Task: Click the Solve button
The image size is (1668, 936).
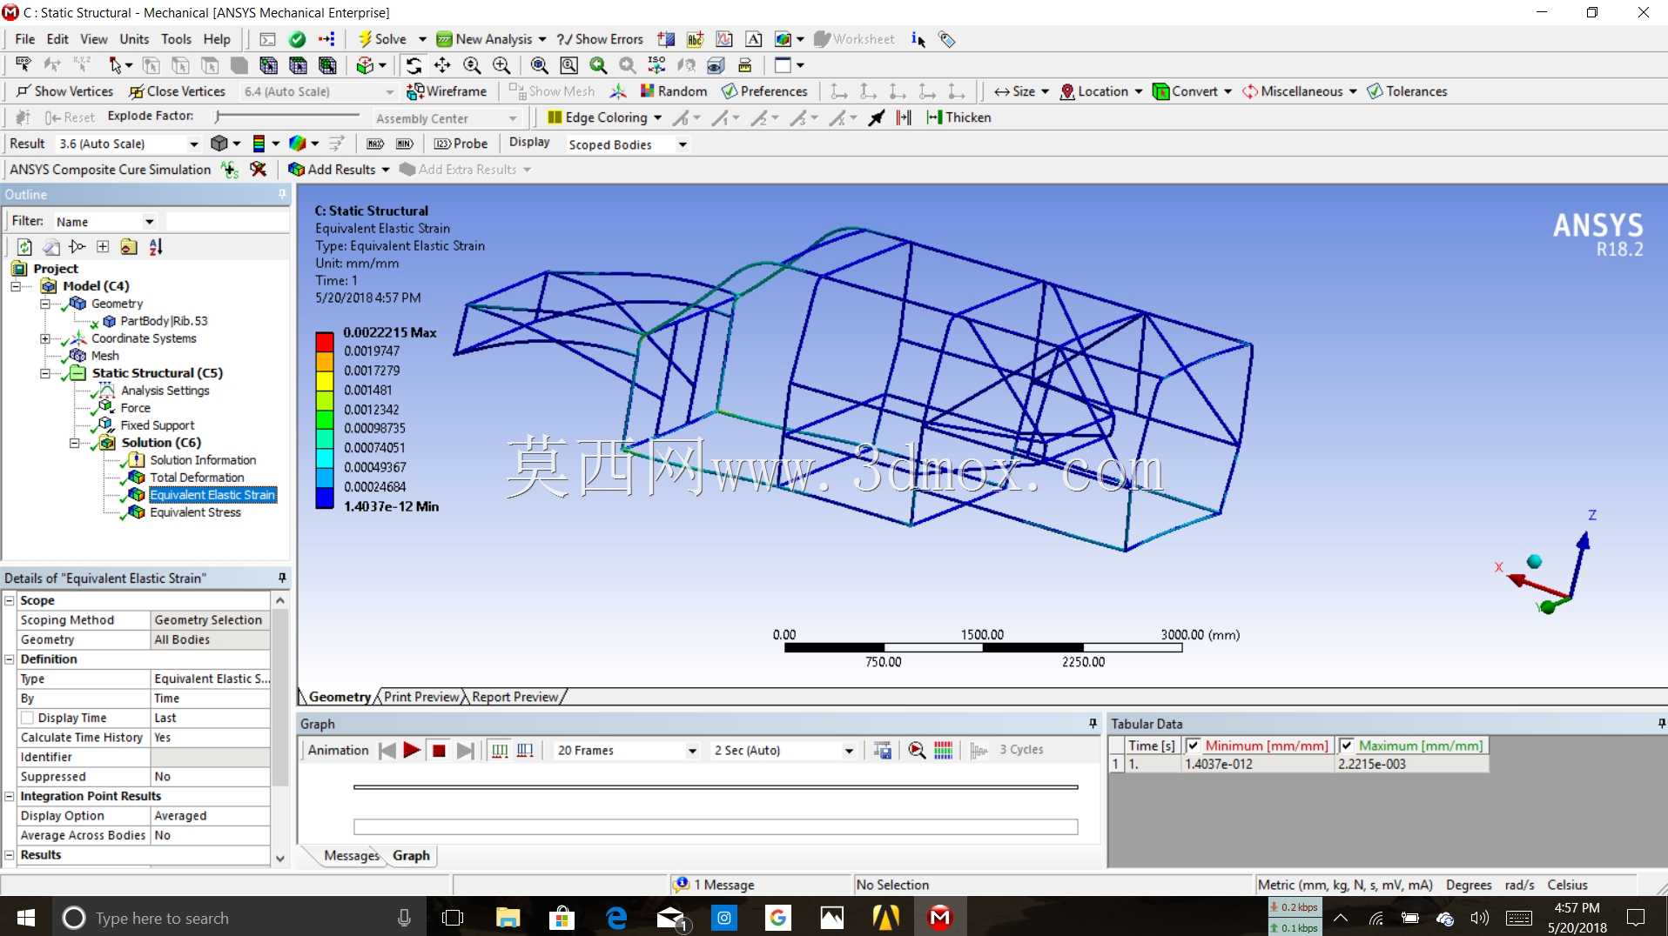Action: (x=382, y=39)
